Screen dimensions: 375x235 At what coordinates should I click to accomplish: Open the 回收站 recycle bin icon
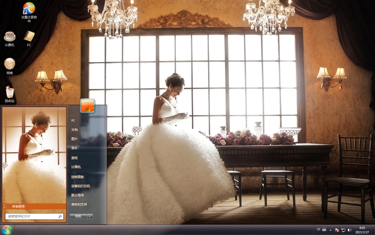(10, 92)
